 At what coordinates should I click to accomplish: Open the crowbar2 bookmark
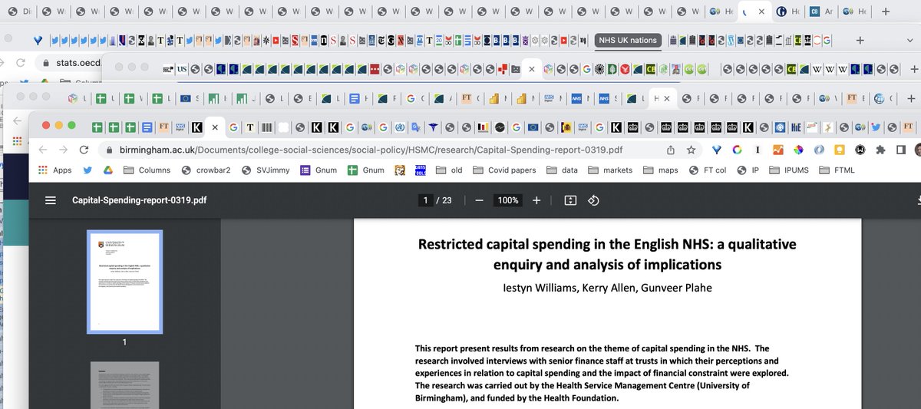tap(207, 170)
